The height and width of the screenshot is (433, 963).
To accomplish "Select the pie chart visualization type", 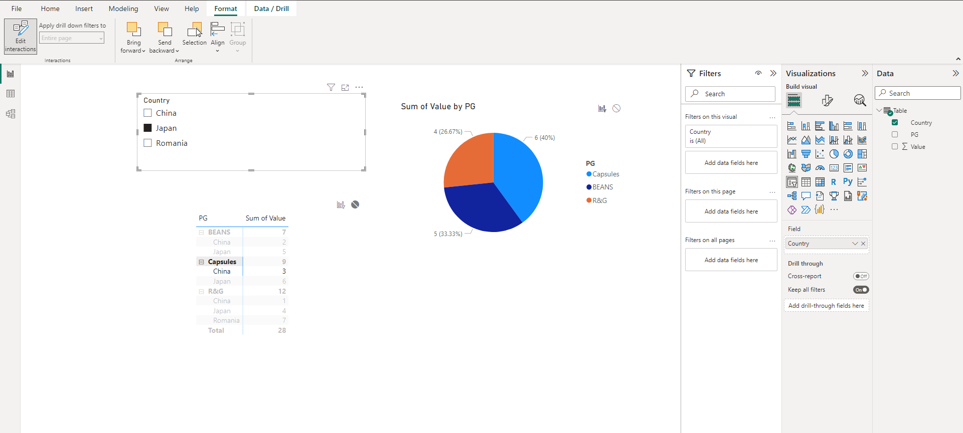I will pyautogui.click(x=834, y=154).
